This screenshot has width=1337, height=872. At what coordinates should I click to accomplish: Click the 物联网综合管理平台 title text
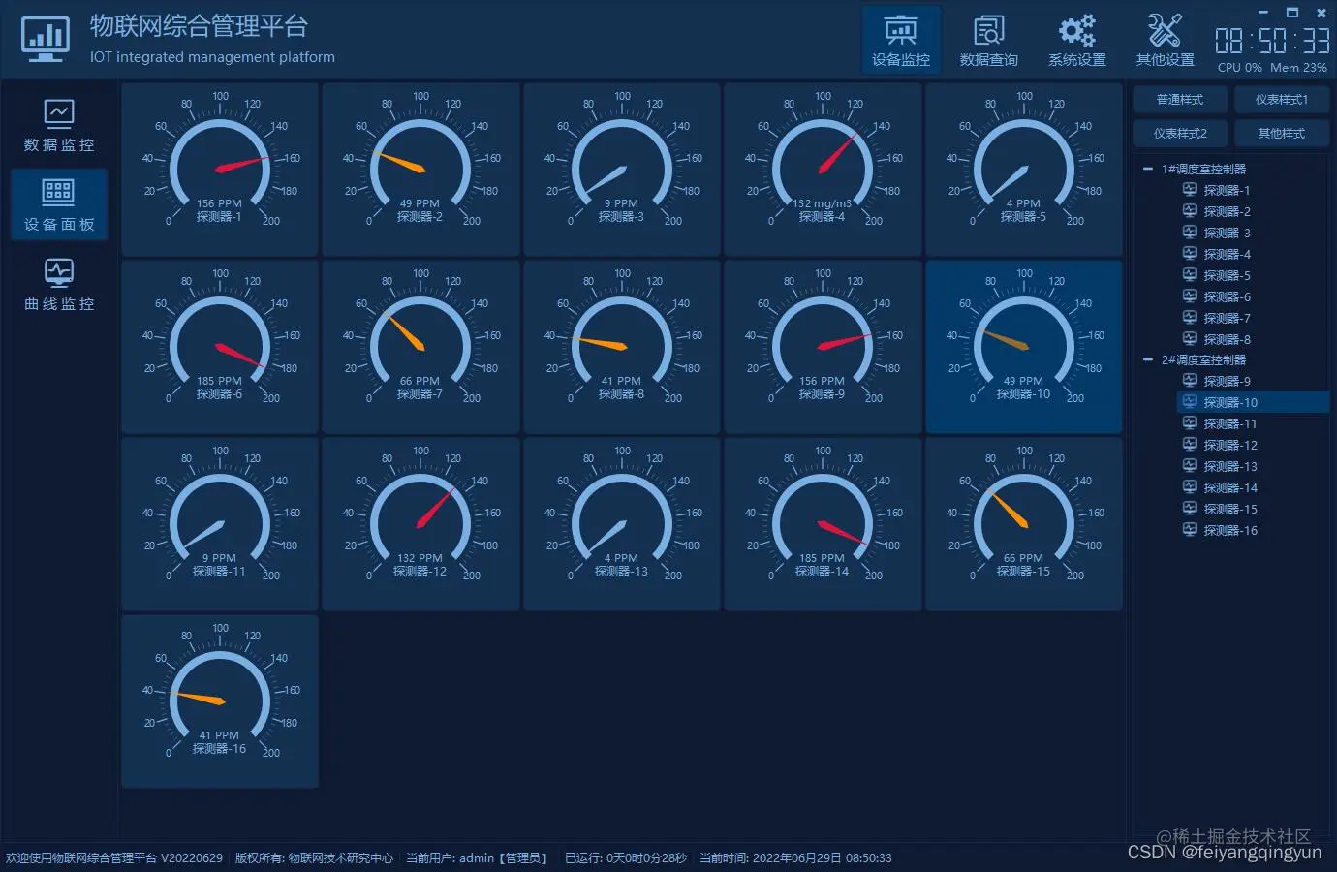coord(200,26)
